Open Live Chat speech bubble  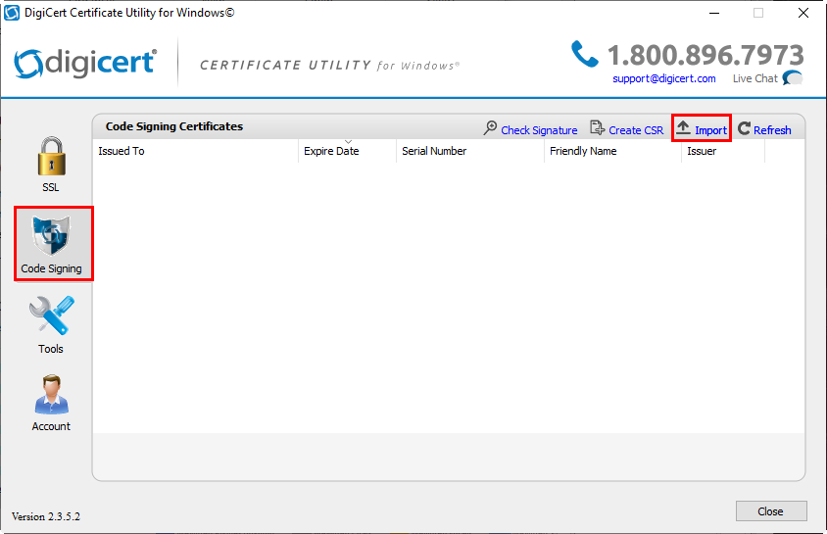click(x=793, y=78)
